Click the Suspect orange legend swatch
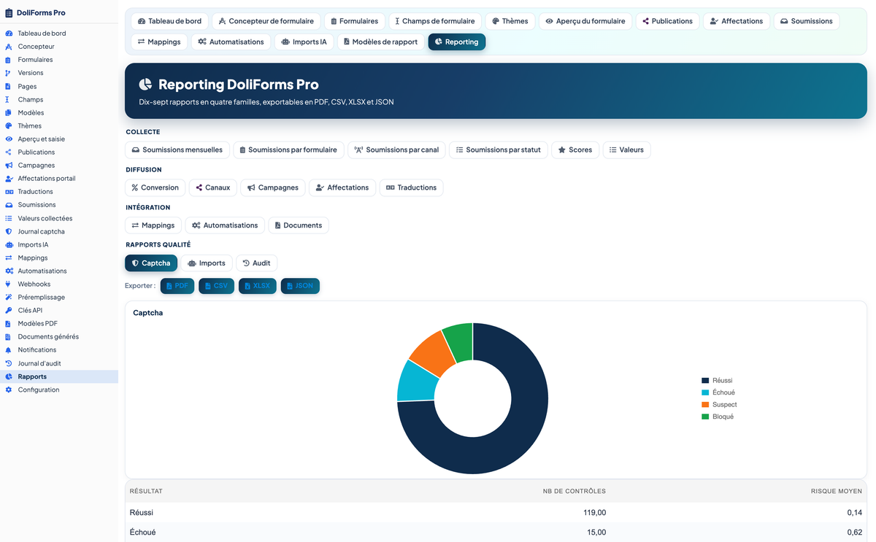 click(x=705, y=405)
